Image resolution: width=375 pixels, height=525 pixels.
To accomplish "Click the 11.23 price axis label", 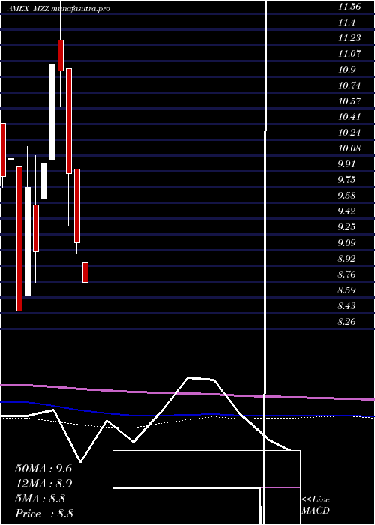I will point(349,38).
